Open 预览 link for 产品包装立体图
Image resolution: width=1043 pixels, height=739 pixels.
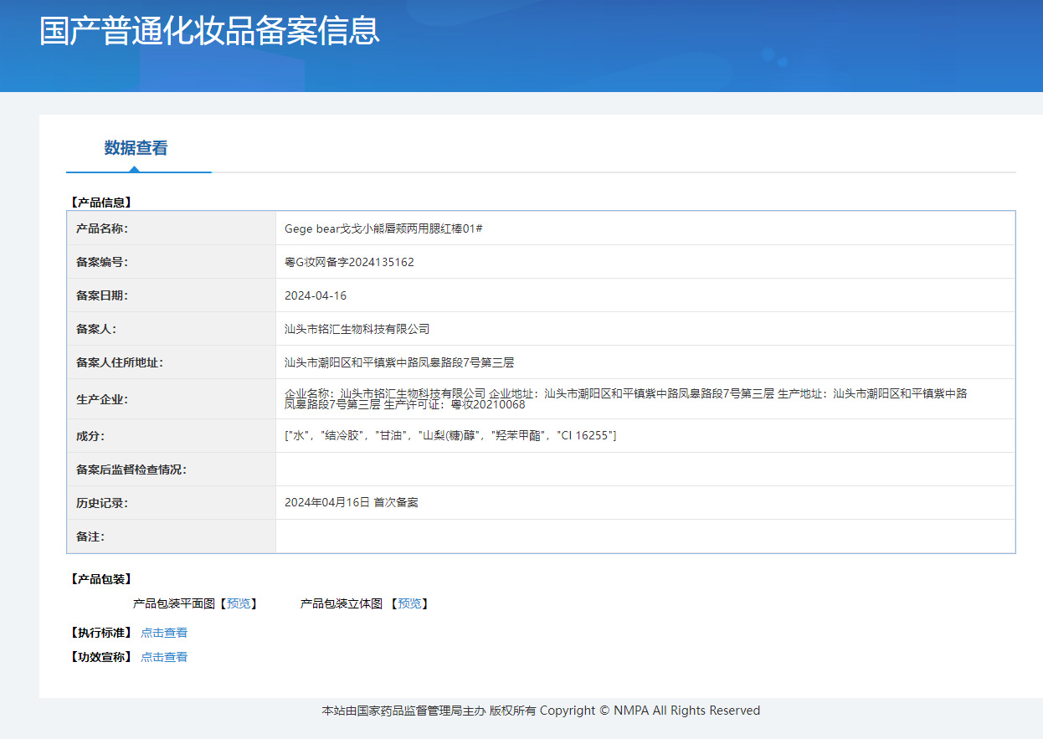[409, 603]
